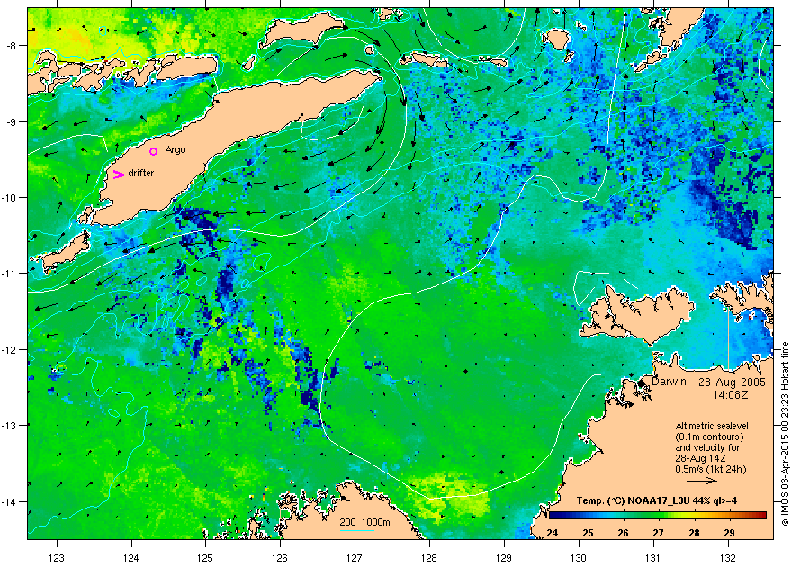Click the 0.5m/s velocity scale arrow
The image size is (792, 567).
click(702, 481)
